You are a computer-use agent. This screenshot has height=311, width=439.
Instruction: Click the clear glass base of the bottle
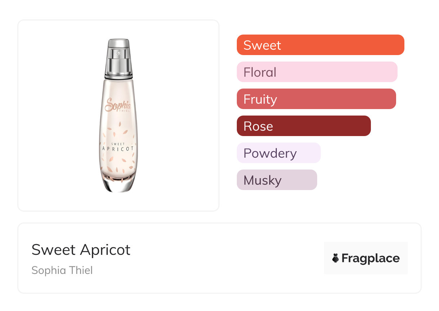coord(118,185)
